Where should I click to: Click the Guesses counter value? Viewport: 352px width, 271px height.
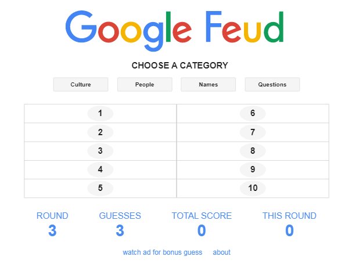(x=120, y=231)
